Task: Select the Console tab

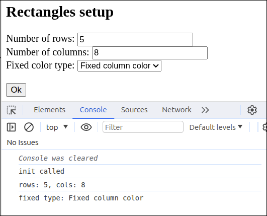Action: pos(94,110)
